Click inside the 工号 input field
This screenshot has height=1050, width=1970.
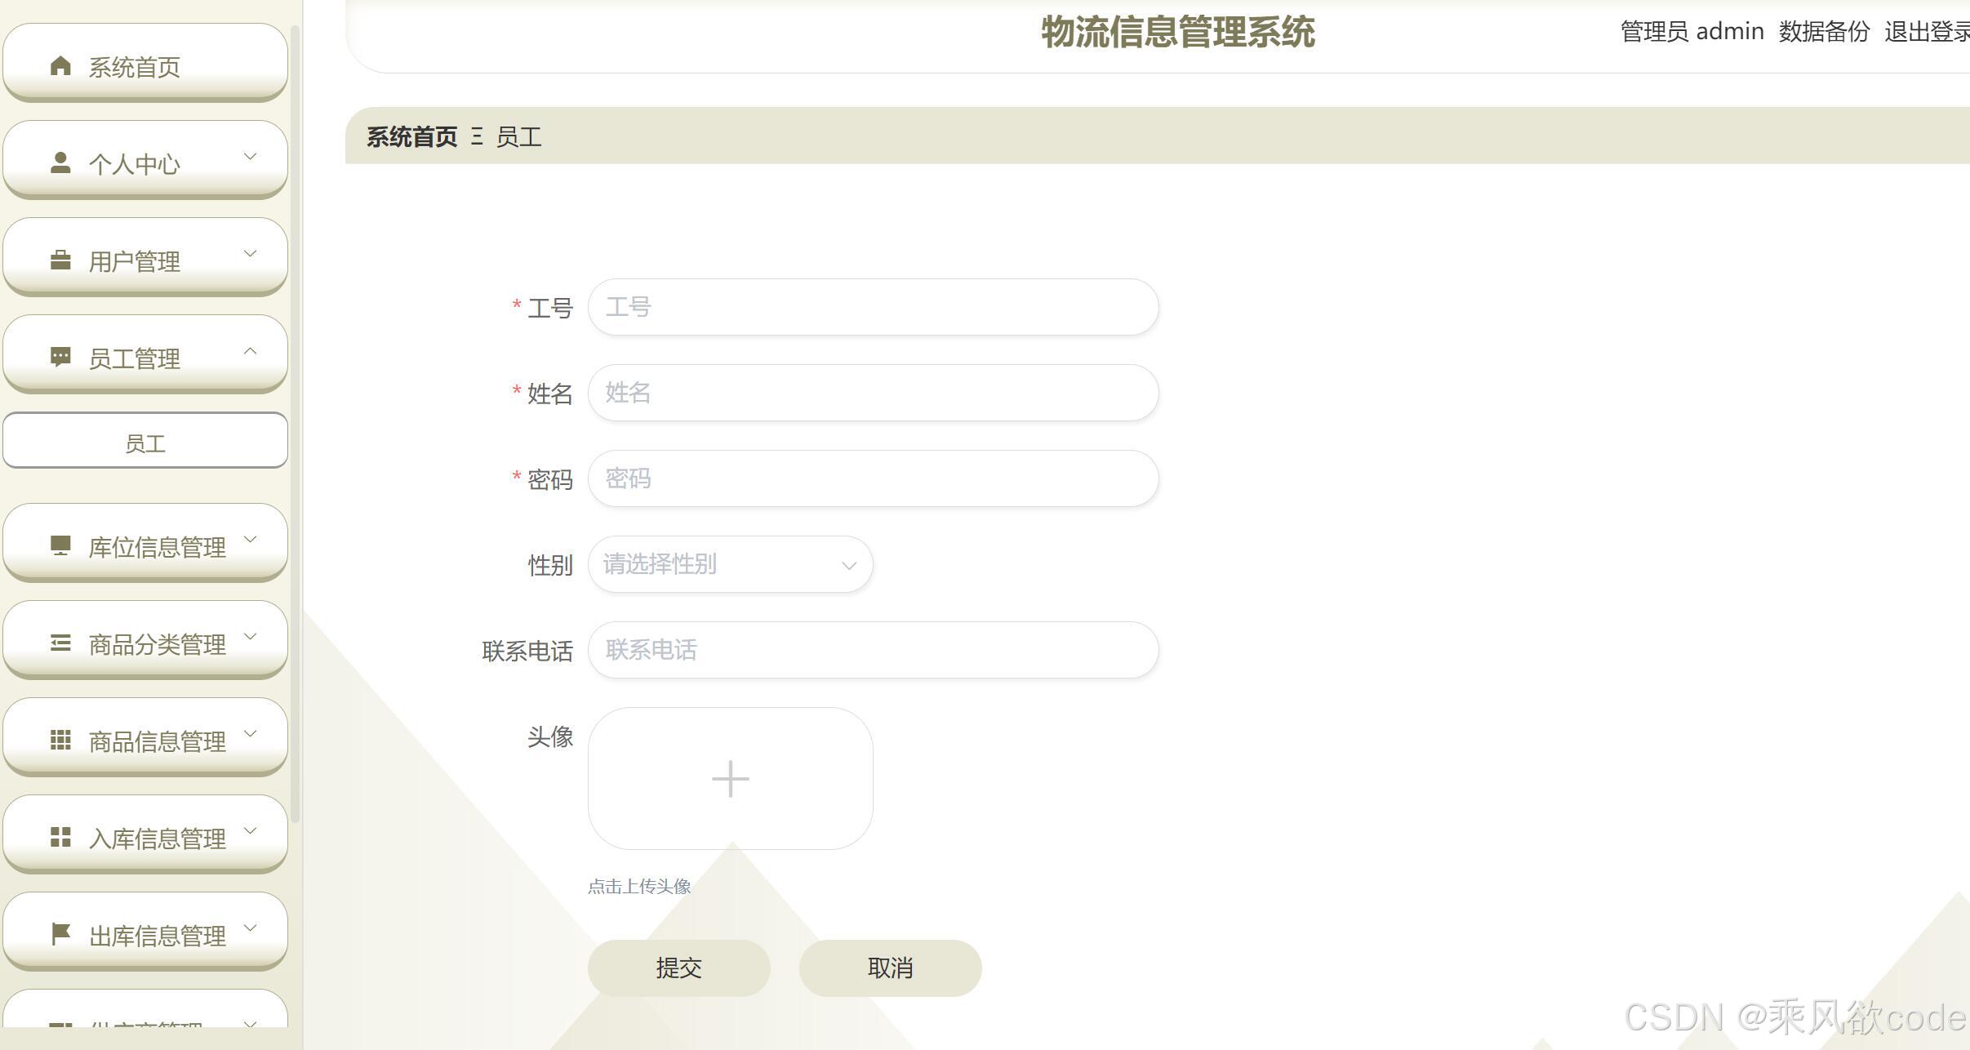[x=872, y=307]
